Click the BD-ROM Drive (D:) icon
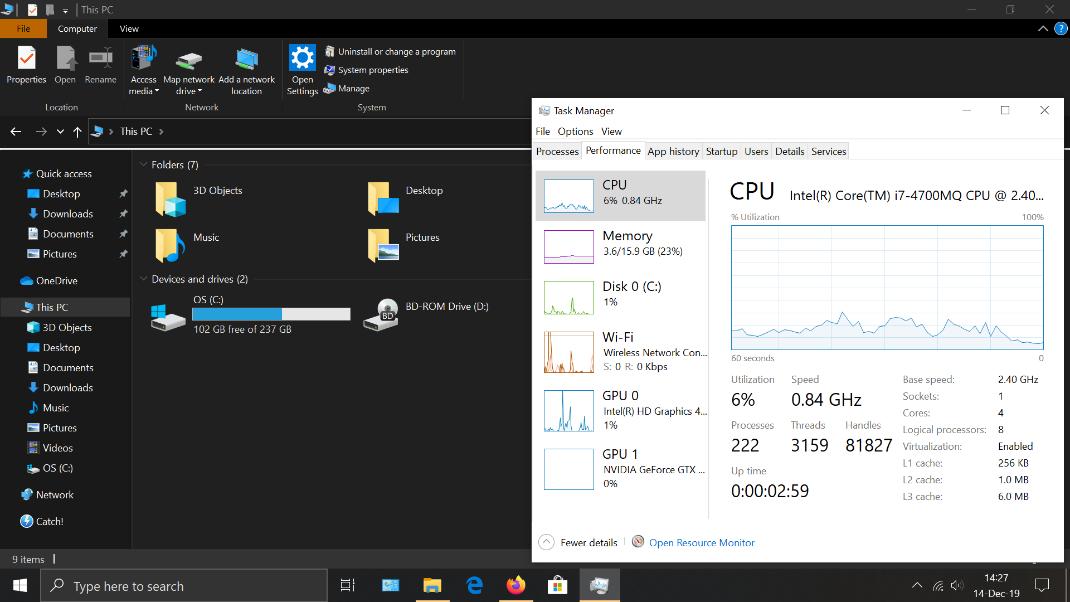The width and height of the screenshot is (1070, 602). pyautogui.click(x=381, y=315)
